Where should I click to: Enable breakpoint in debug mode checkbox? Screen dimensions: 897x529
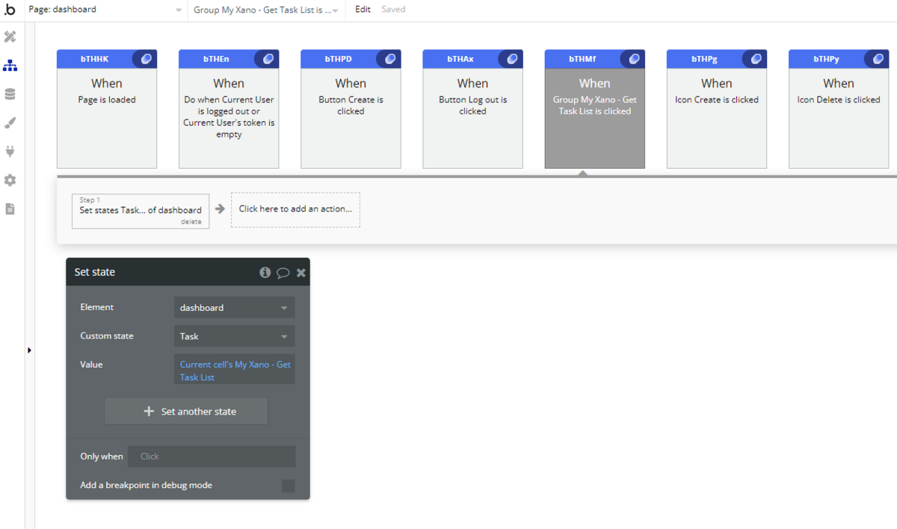[x=288, y=486]
